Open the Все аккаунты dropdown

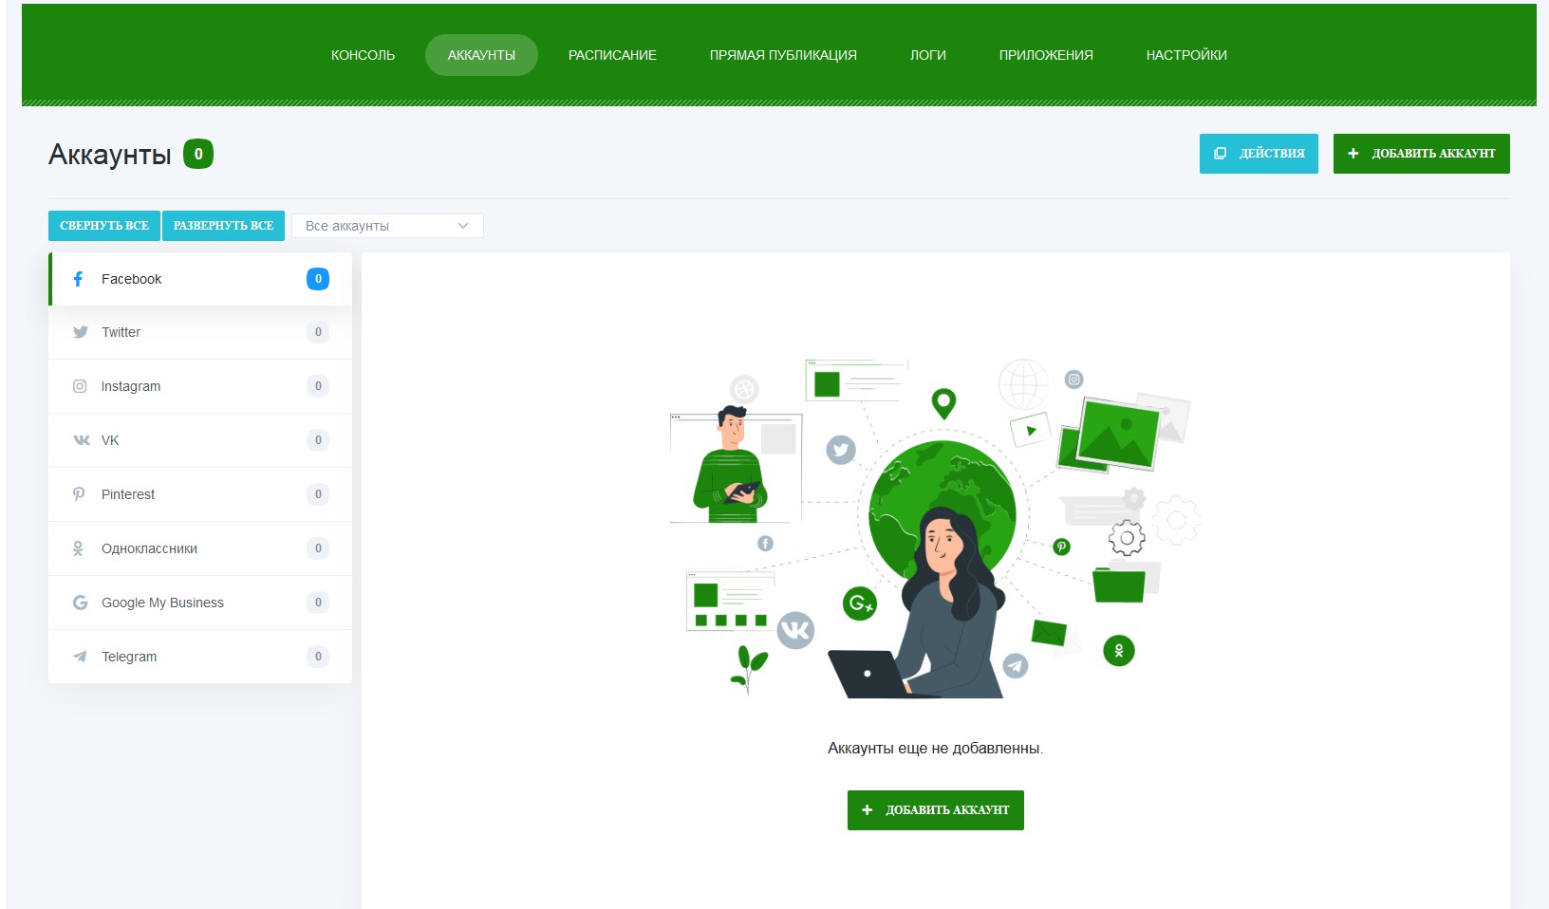tap(387, 226)
